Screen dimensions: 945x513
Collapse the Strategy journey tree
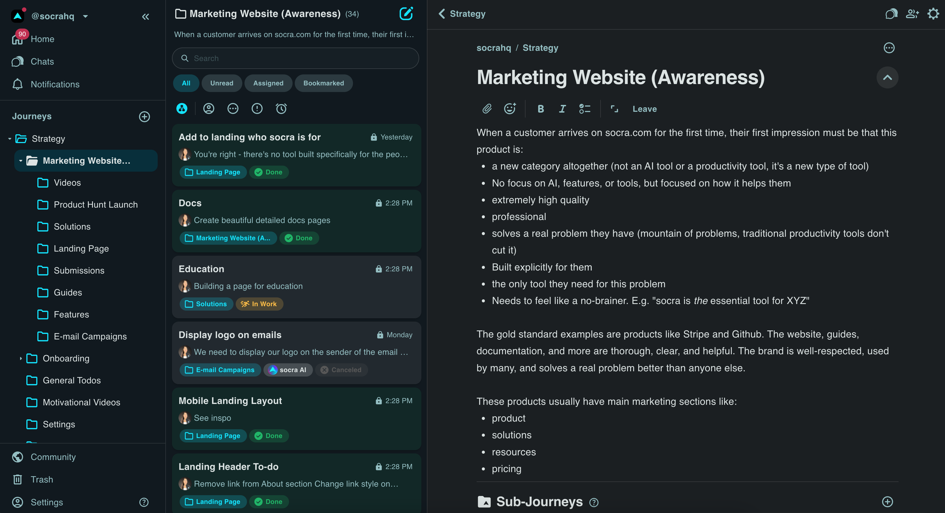click(10, 139)
